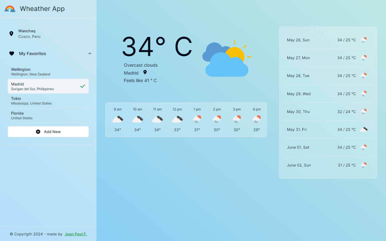Click the rain icon for May 26, Sun
Image resolution: width=386 pixels, height=241 pixels.
(x=364, y=40)
